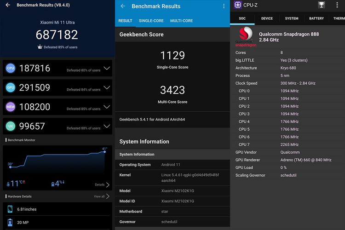Tap the blue CPU score badge

tap(11, 69)
